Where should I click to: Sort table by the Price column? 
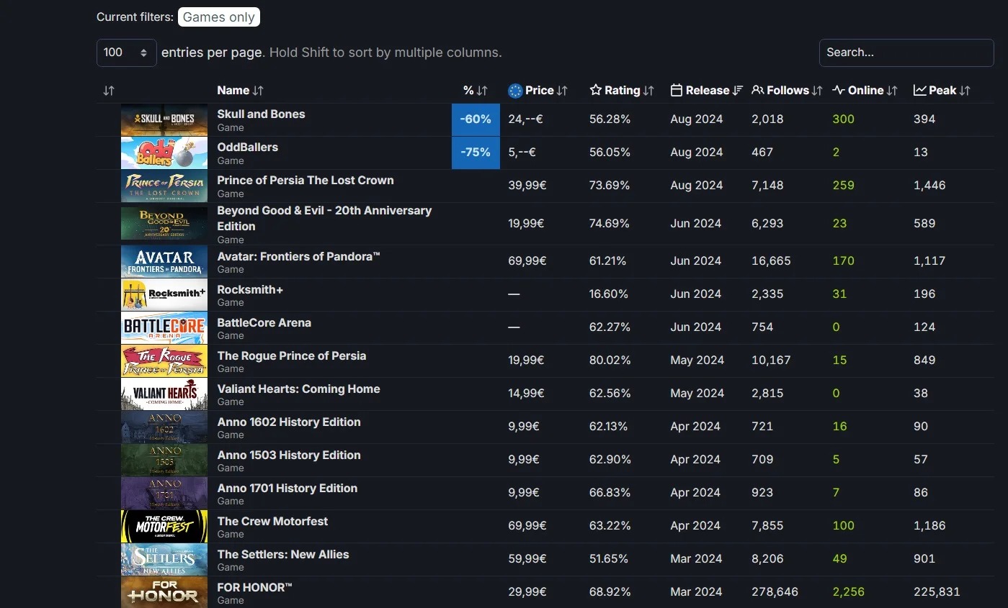tap(538, 91)
